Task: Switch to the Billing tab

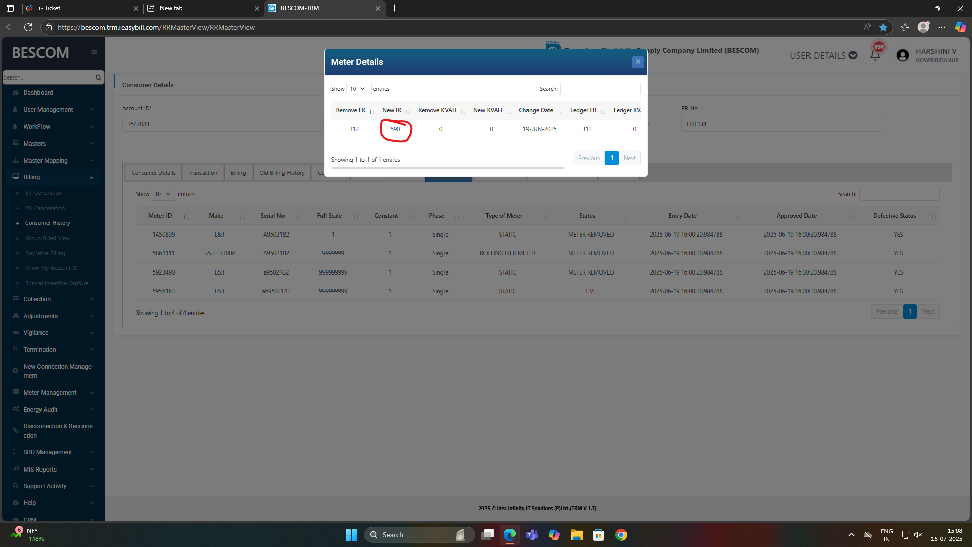Action: [238, 173]
